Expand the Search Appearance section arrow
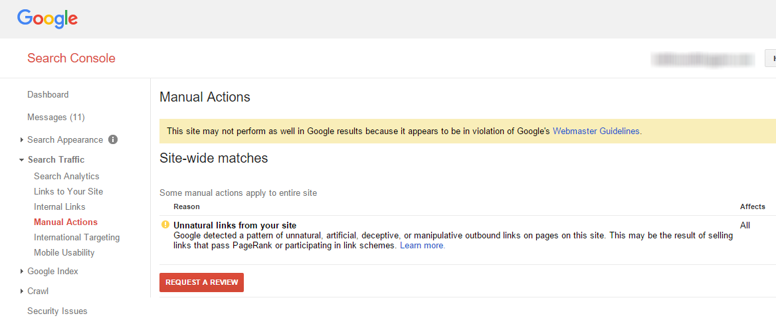Screen dimensions: 776x326 click(21, 140)
